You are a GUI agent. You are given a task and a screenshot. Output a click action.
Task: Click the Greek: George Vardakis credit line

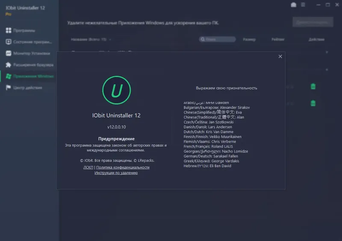click(211, 161)
